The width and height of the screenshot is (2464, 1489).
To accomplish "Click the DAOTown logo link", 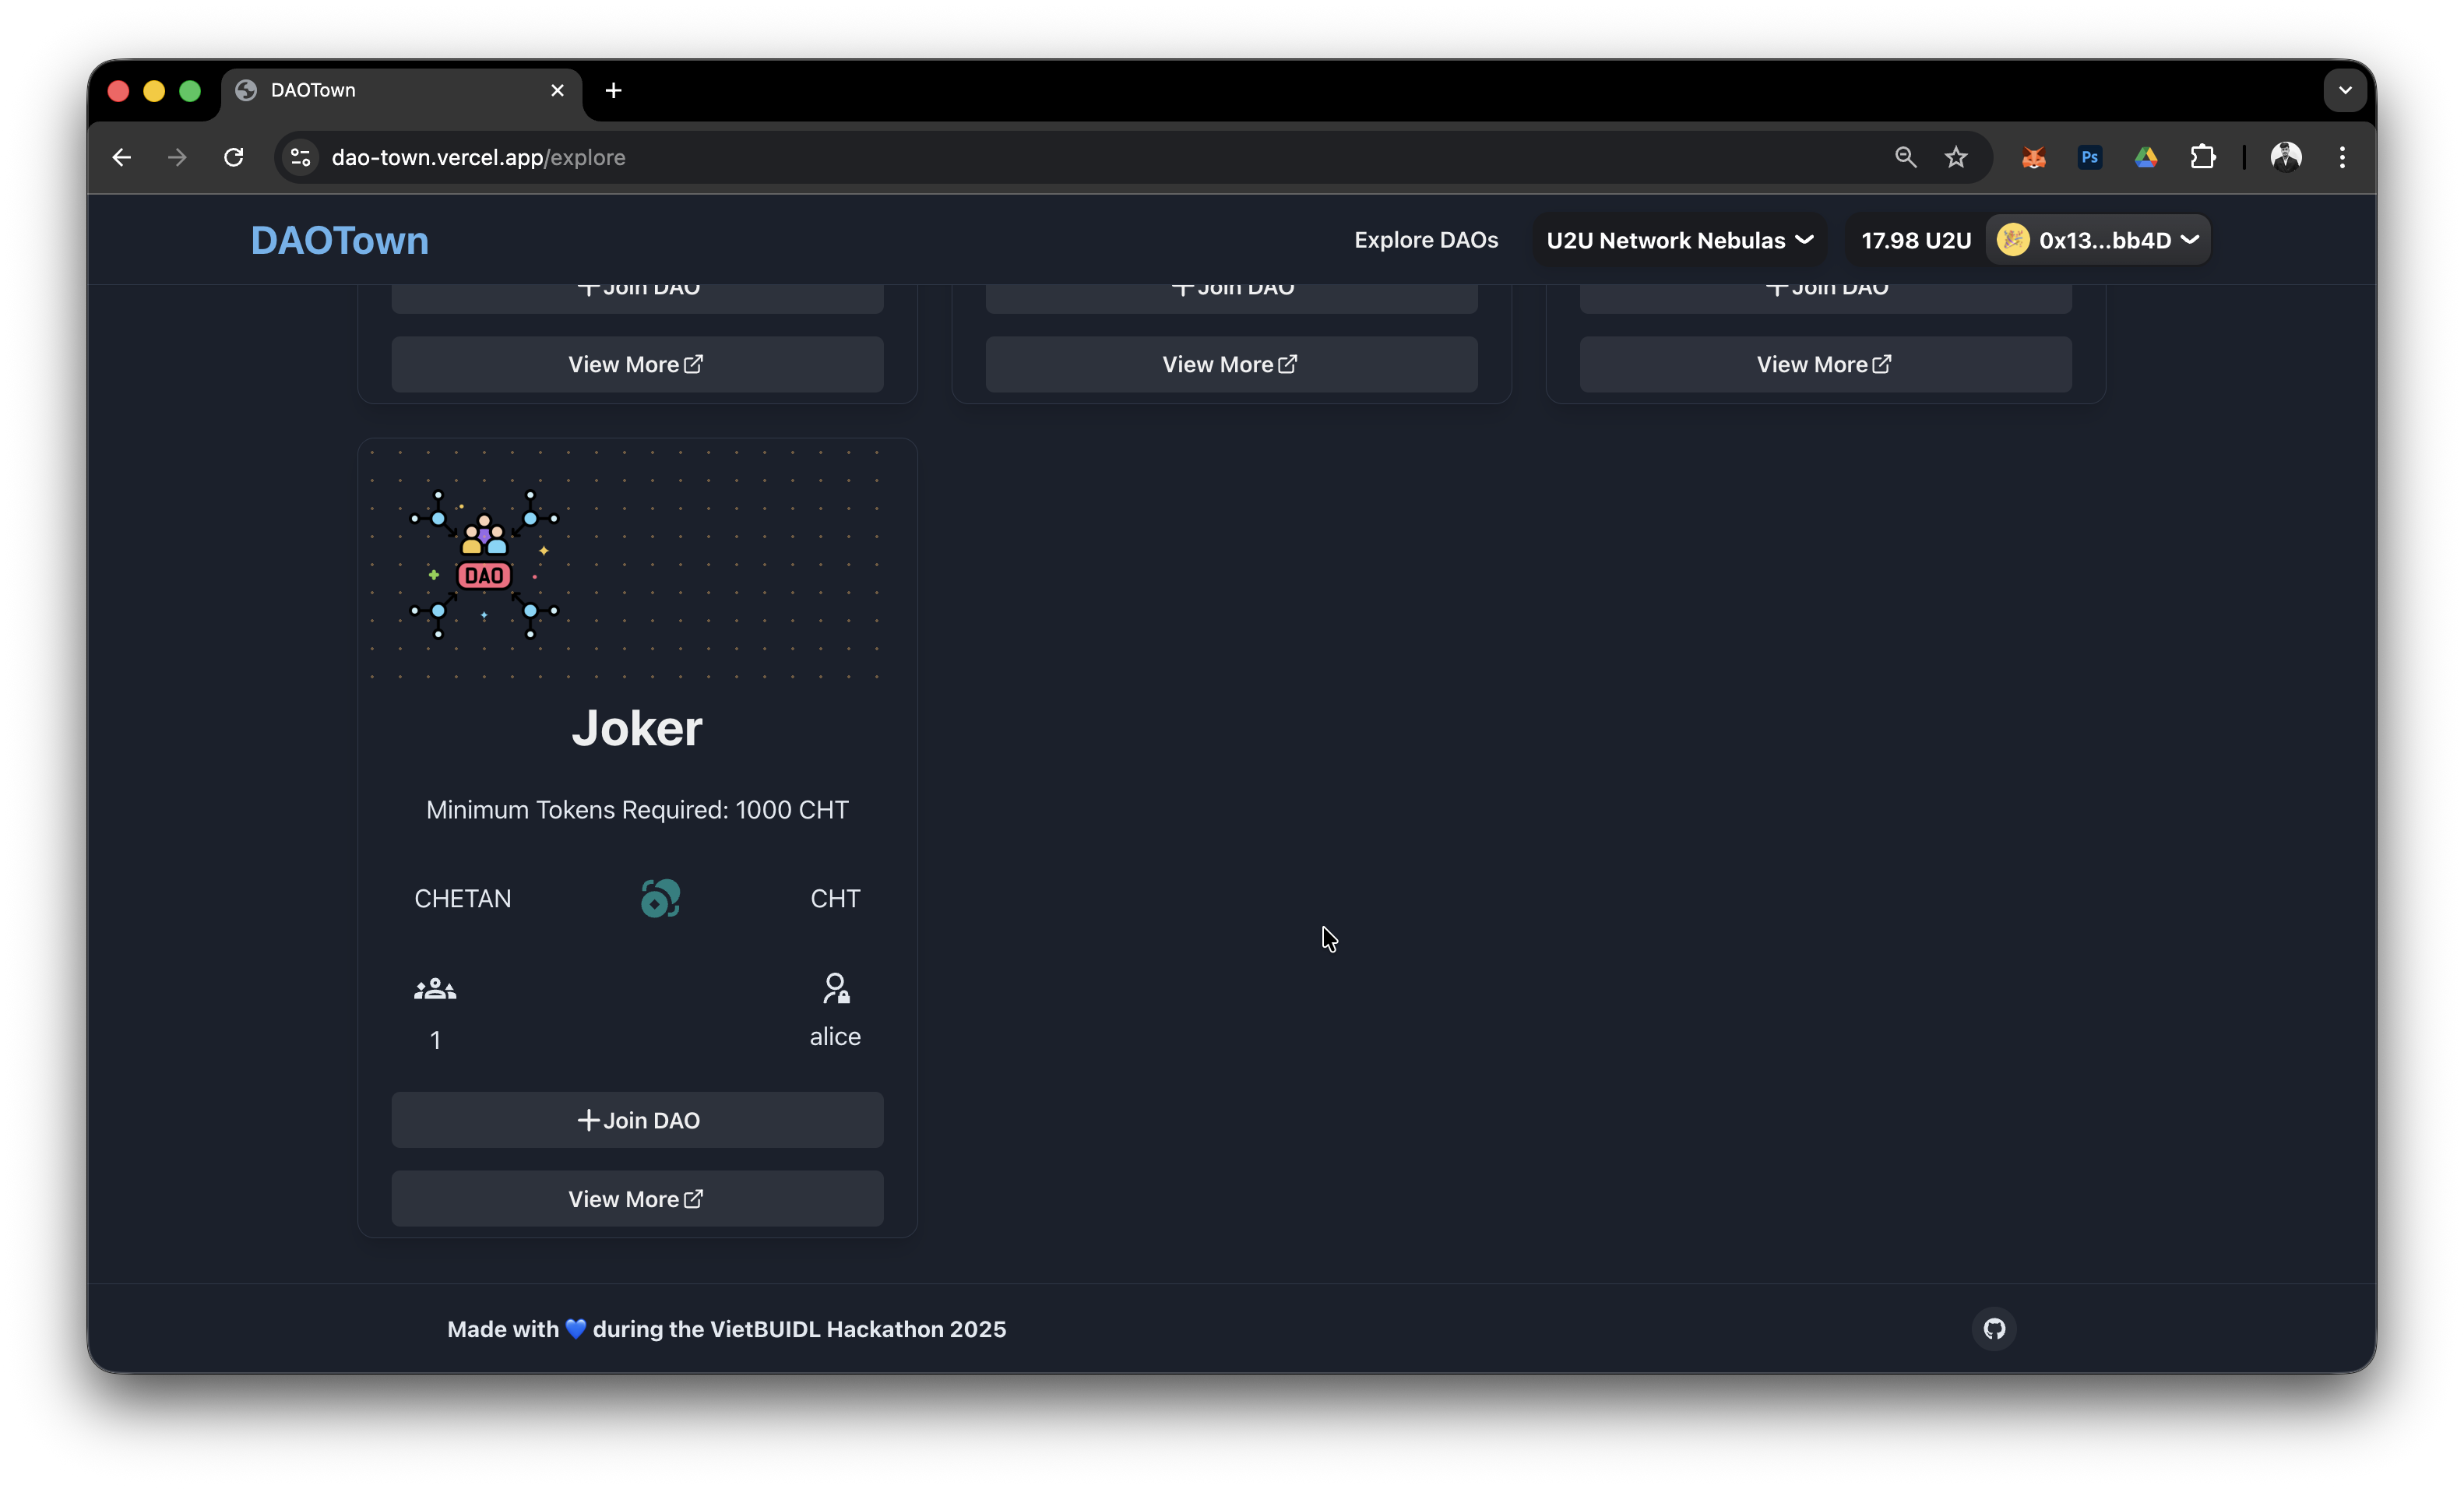I will (339, 240).
